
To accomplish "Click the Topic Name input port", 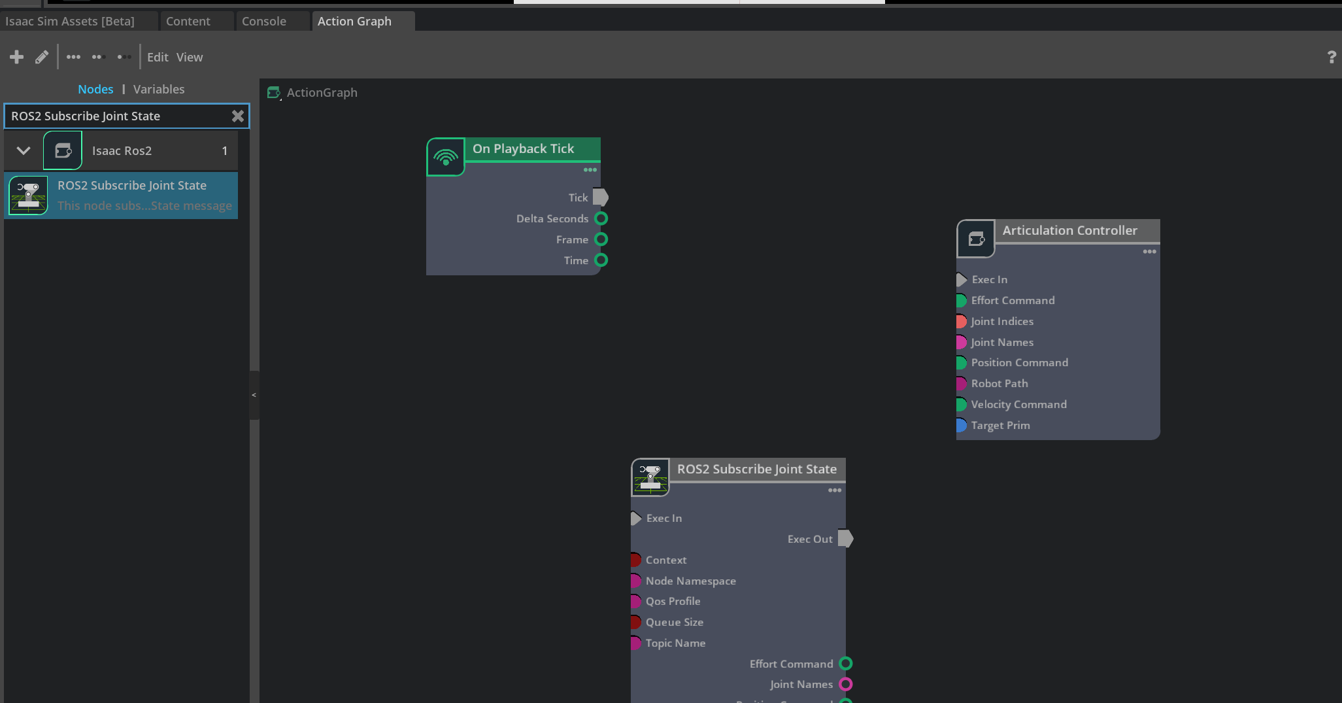I will pos(635,643).
